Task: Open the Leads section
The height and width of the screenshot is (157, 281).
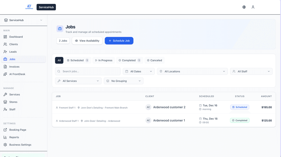Action: 6,52
